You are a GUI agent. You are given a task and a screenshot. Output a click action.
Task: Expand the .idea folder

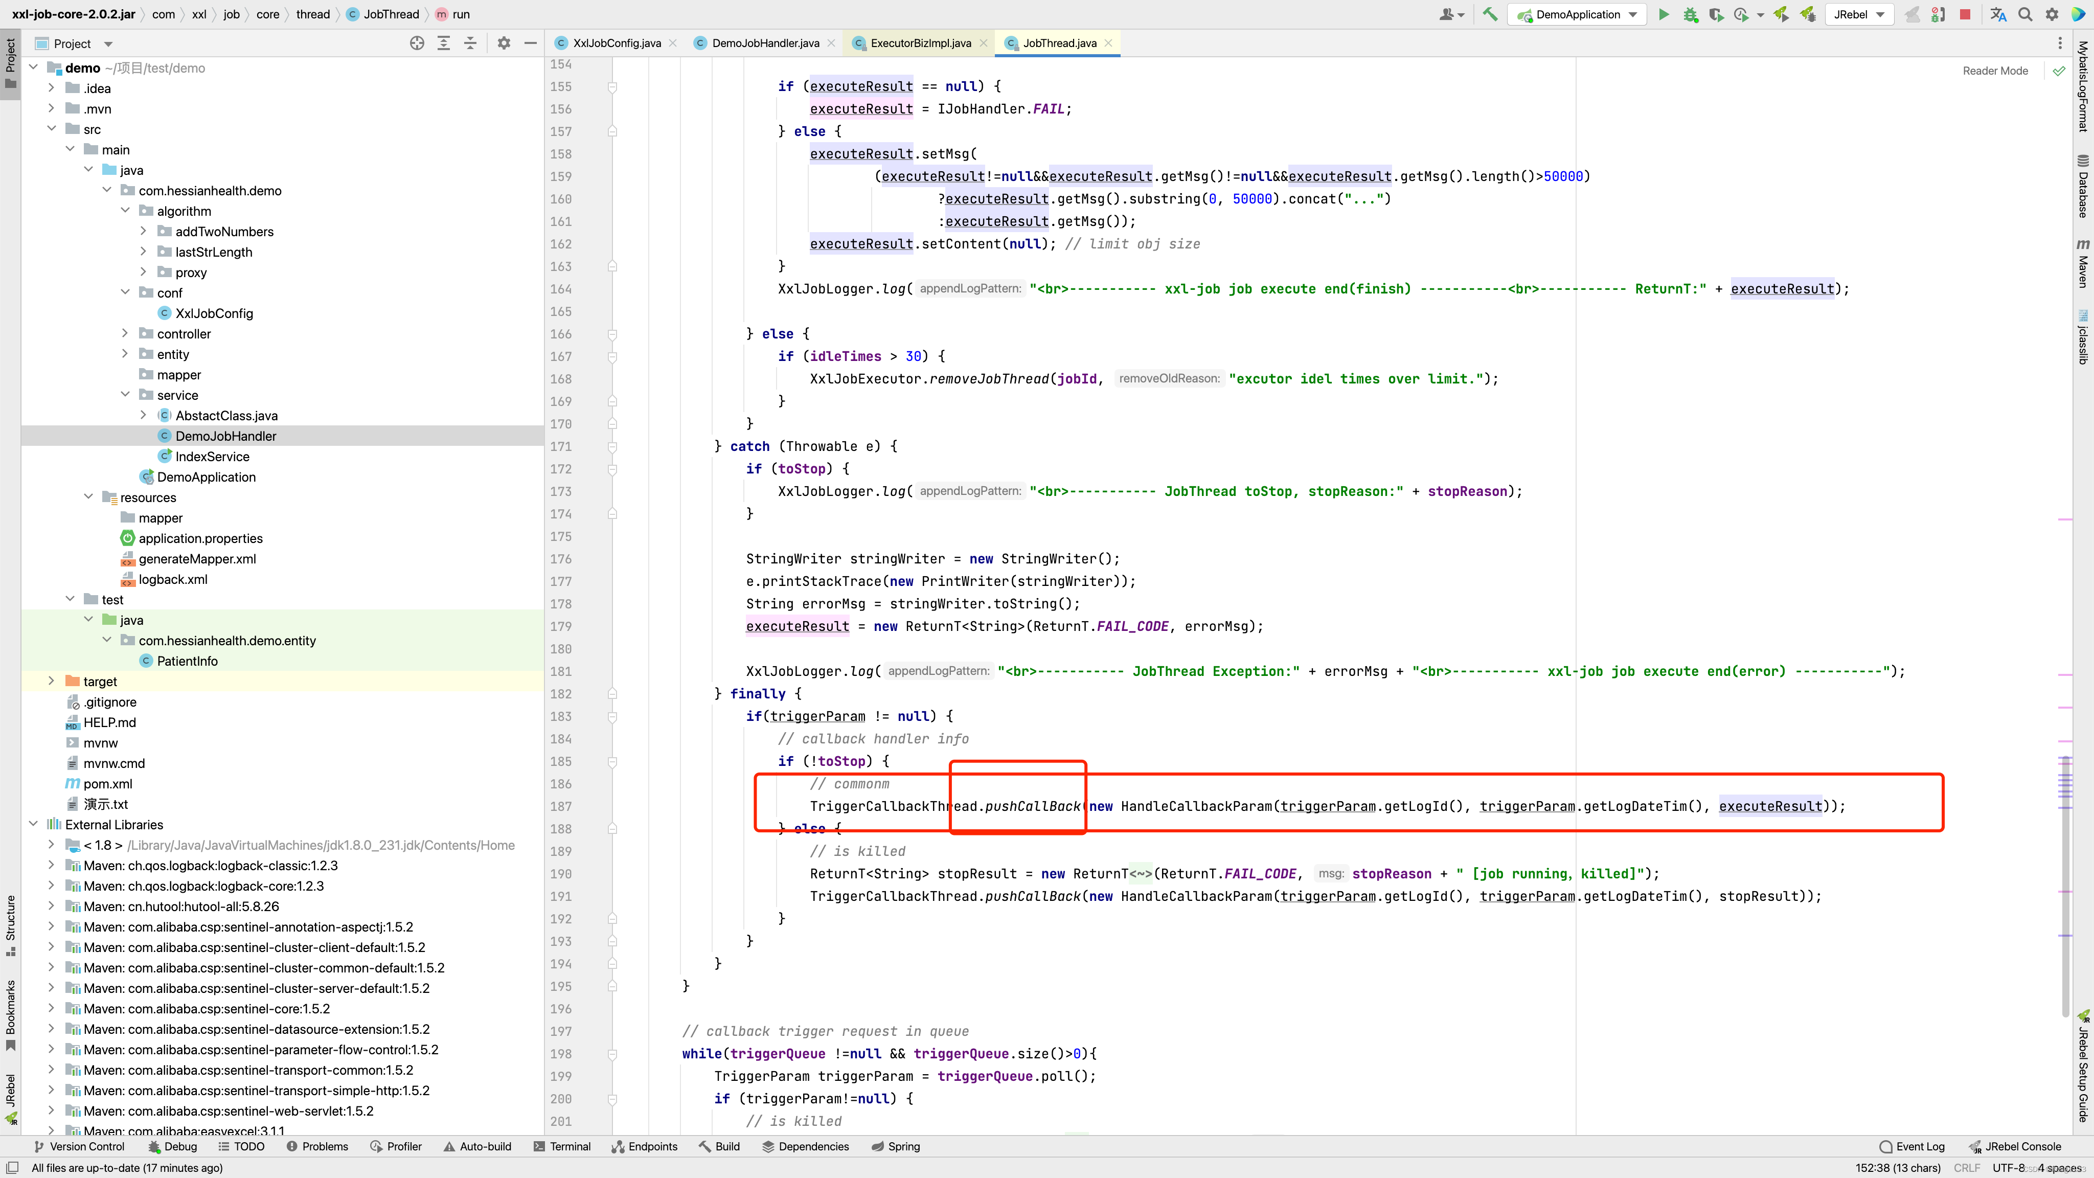[x=51, y=88]
